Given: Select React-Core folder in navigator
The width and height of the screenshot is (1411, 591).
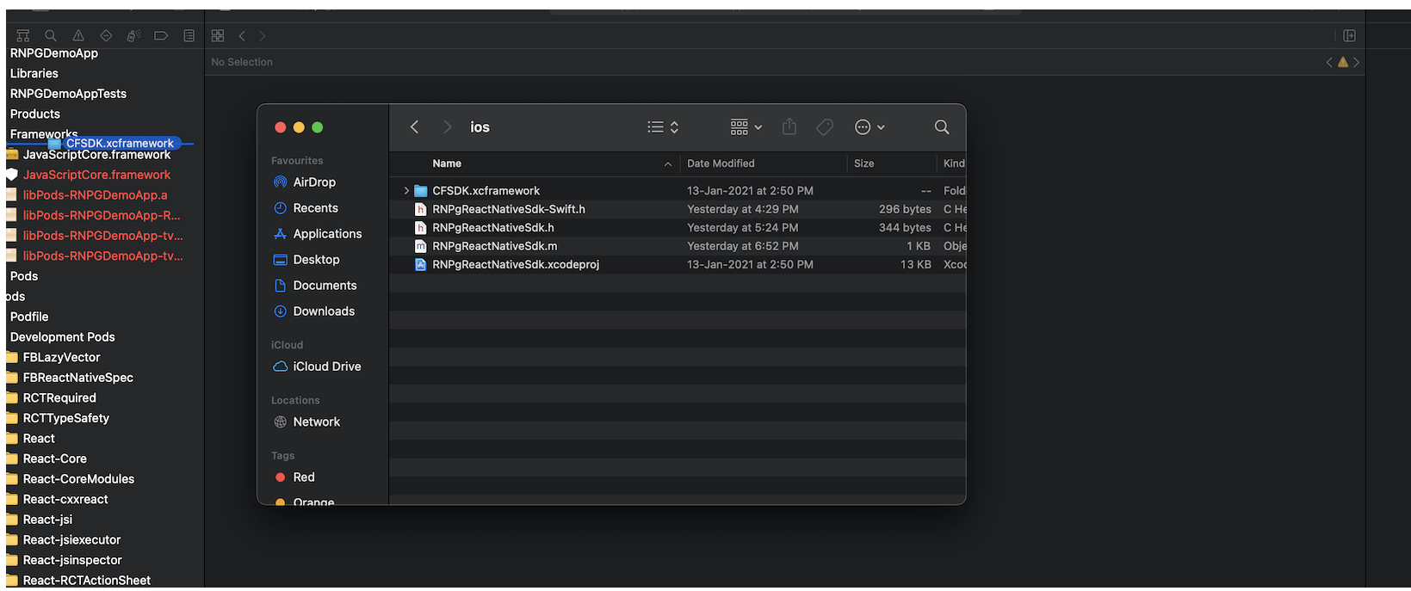Looking at the screenshot, I should [x=54, y=459].
